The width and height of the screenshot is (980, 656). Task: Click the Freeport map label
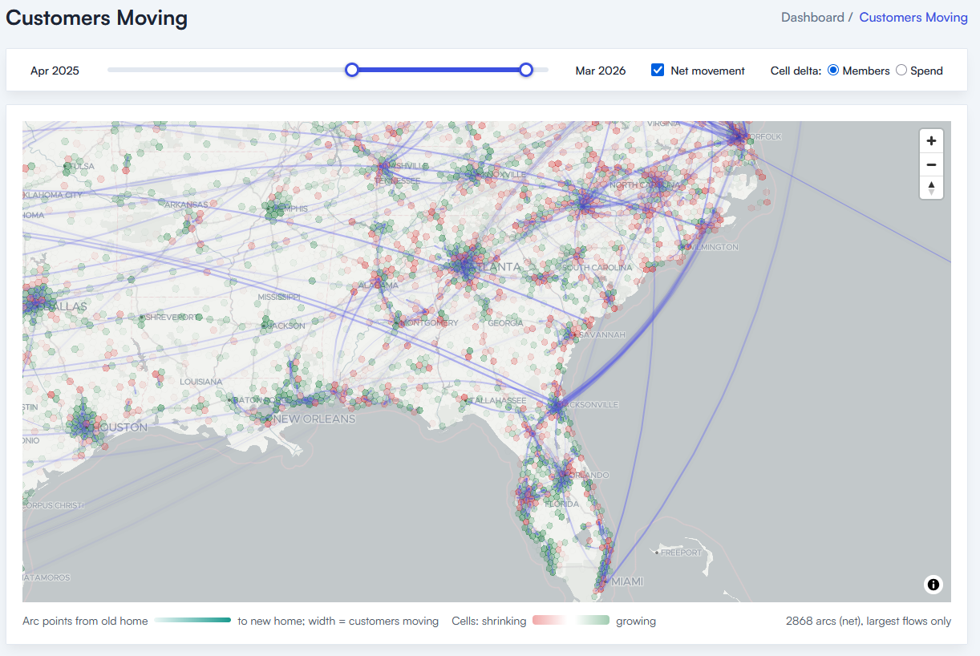point(680,553)
